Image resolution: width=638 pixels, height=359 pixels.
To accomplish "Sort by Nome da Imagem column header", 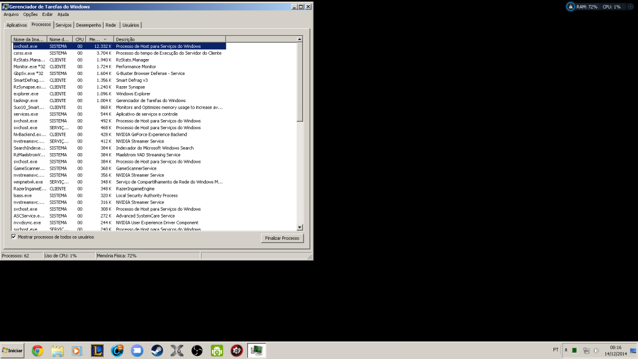I will 29,39.
